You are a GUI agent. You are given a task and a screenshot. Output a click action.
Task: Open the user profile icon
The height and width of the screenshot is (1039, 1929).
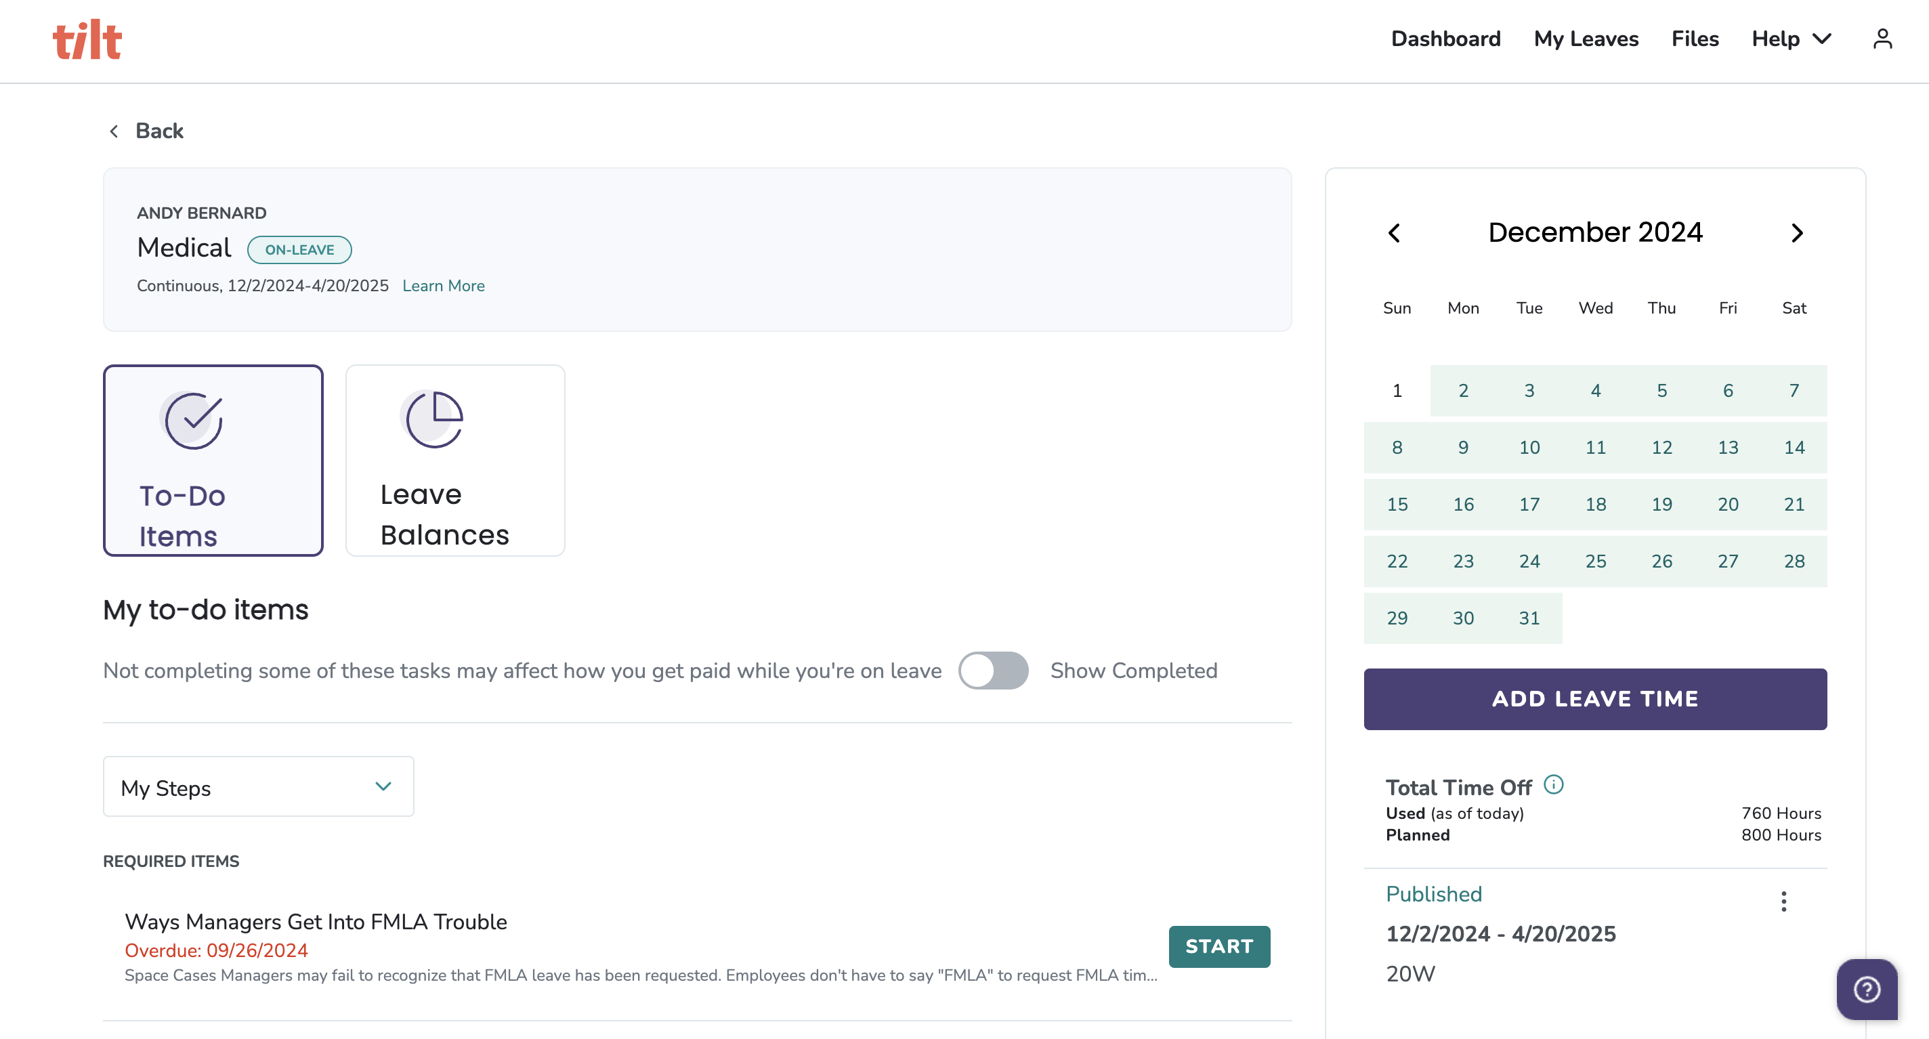[1882, 39]
